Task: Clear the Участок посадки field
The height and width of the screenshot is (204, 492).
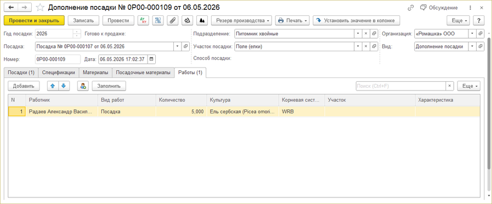Action: click(x=366, y=46)
